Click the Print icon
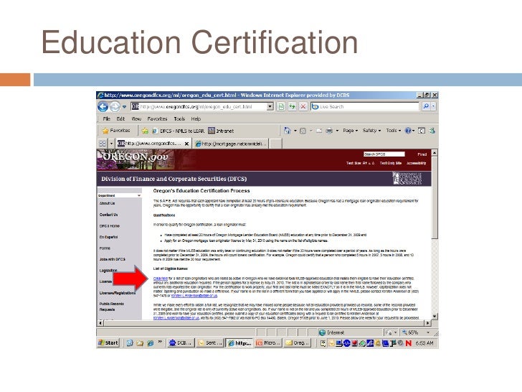This screenshot has height=392, width=522. pos(329,131)
